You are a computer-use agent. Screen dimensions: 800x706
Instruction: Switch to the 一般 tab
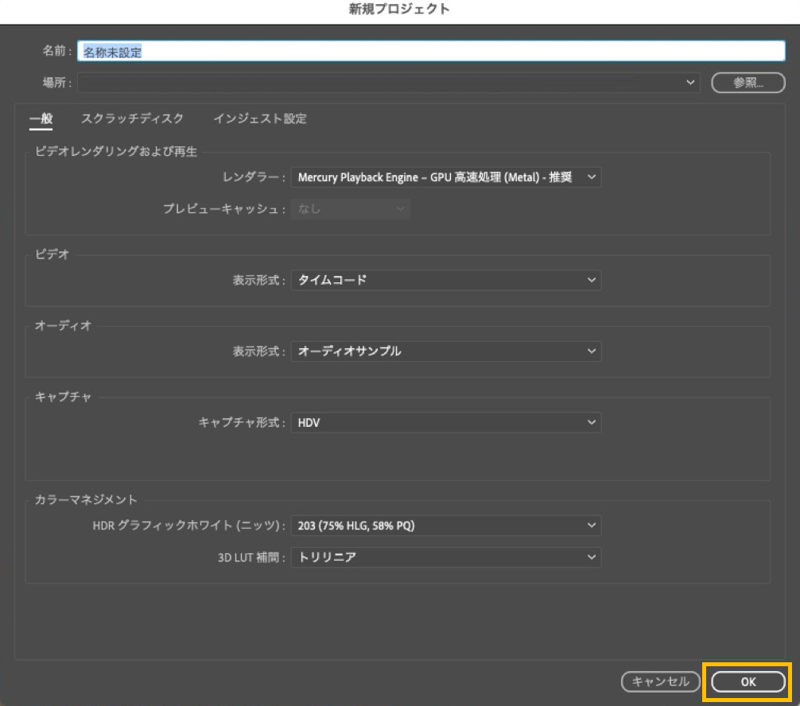coord(41,118)
